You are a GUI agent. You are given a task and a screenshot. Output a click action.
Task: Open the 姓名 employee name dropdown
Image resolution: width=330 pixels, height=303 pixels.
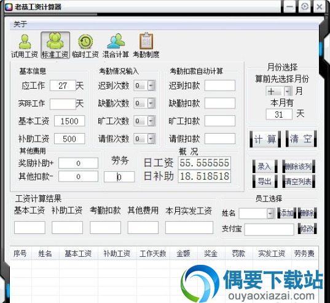point(270,214)
